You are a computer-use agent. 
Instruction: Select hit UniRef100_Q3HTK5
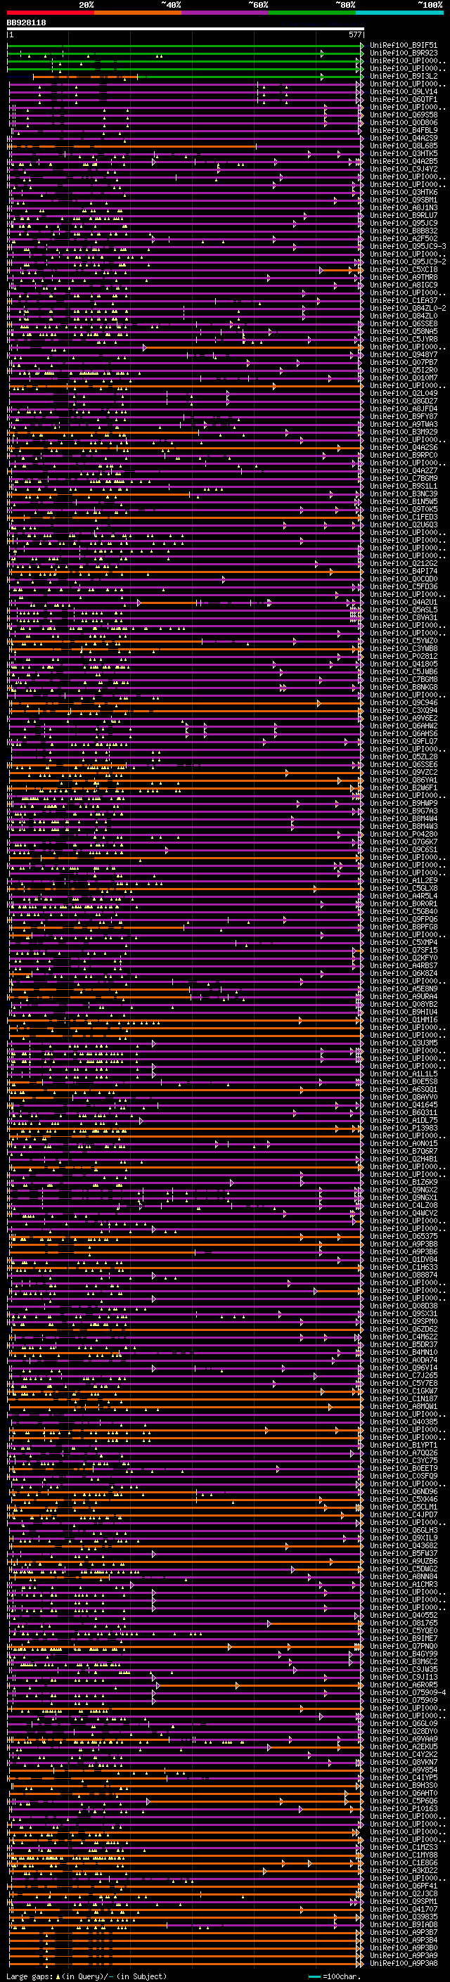(x=403, y=153)
